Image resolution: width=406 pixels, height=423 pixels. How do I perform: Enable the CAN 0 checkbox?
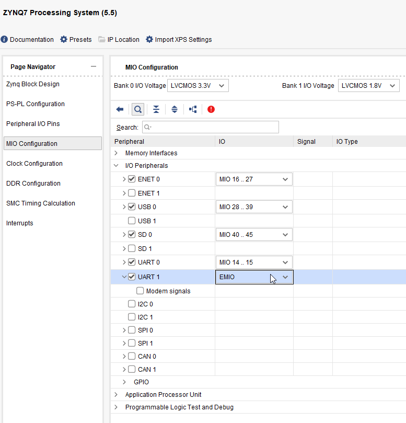coord(132,356)
